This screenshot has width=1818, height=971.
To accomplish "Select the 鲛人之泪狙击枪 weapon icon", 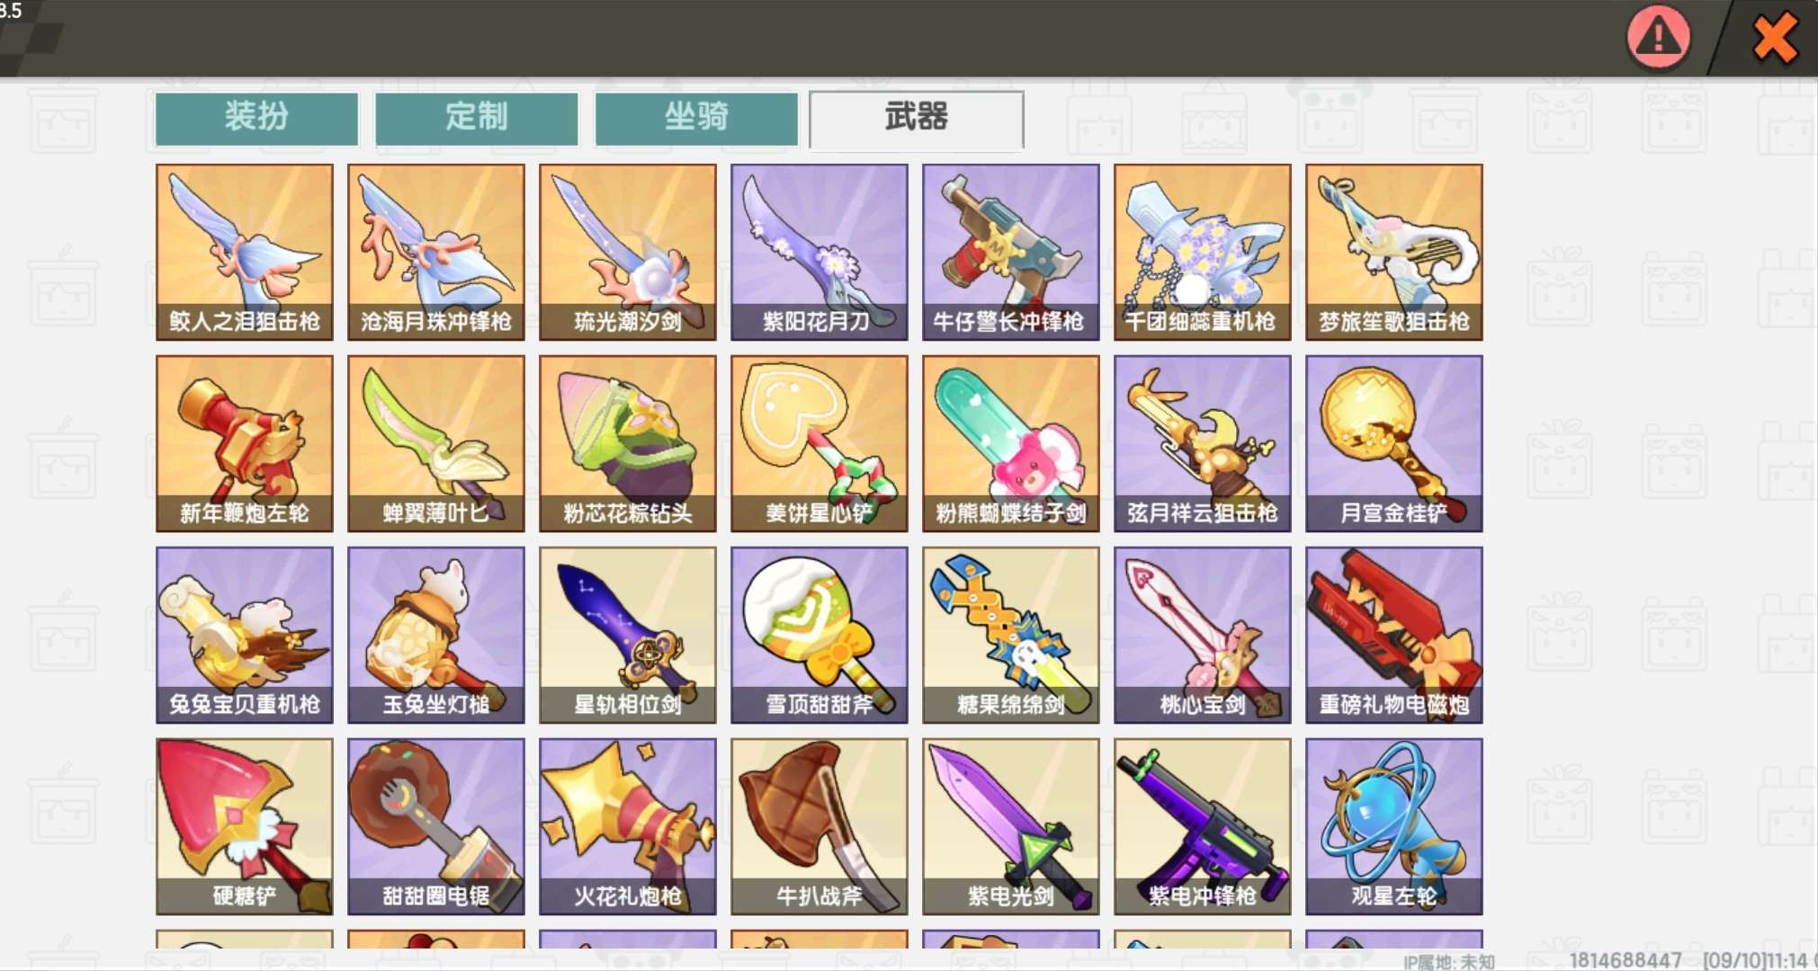I will [245, 252].
